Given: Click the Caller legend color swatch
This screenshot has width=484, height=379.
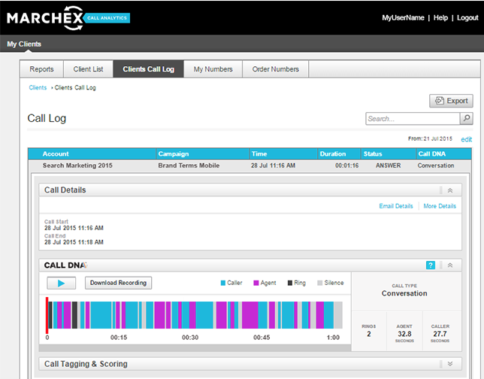Looking at the screenshot, I should click(x=223, y=283).
